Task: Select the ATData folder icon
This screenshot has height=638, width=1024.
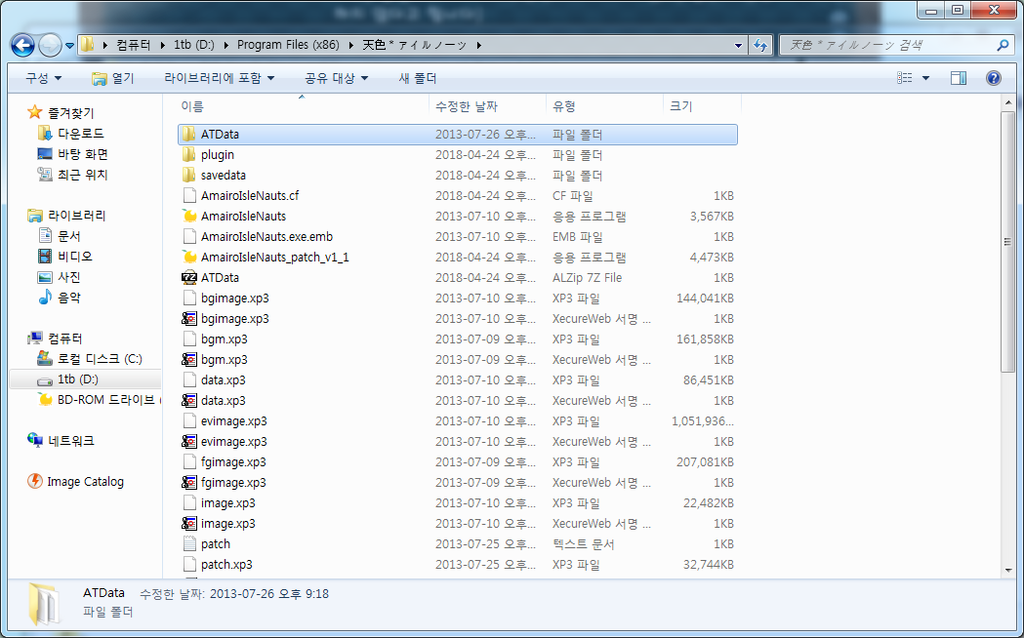Action: click(188, 135)
